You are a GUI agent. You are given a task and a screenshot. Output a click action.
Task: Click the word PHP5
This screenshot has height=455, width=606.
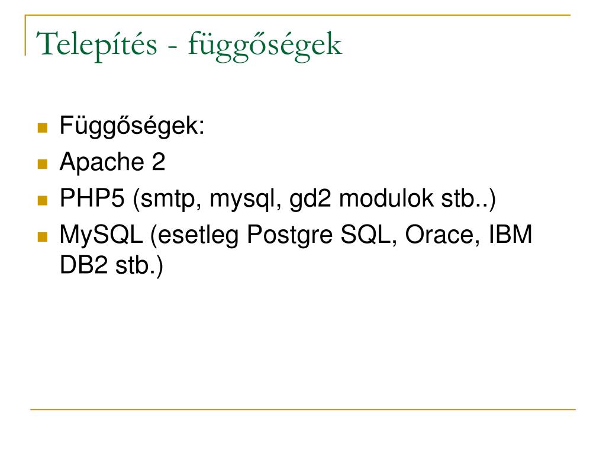tap(92, 198)
